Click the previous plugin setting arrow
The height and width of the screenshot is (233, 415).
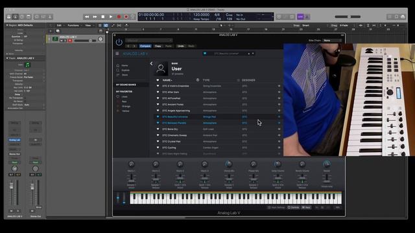[x=128, y=46]
